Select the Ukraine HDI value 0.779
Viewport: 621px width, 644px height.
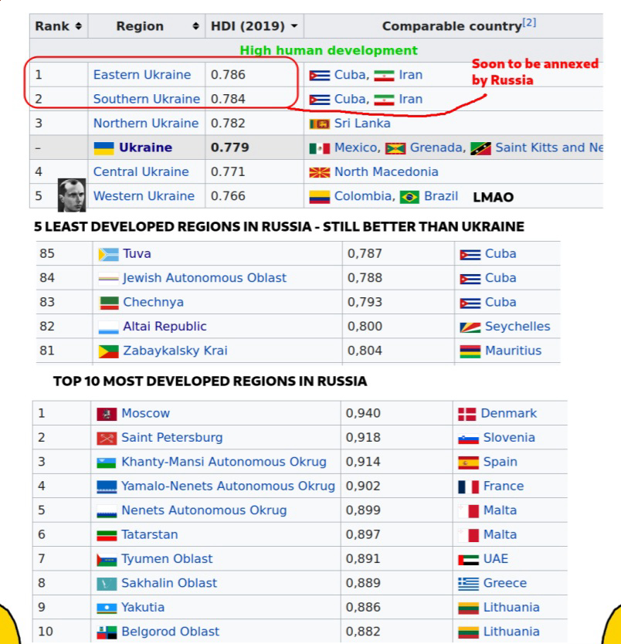point(230,147)
